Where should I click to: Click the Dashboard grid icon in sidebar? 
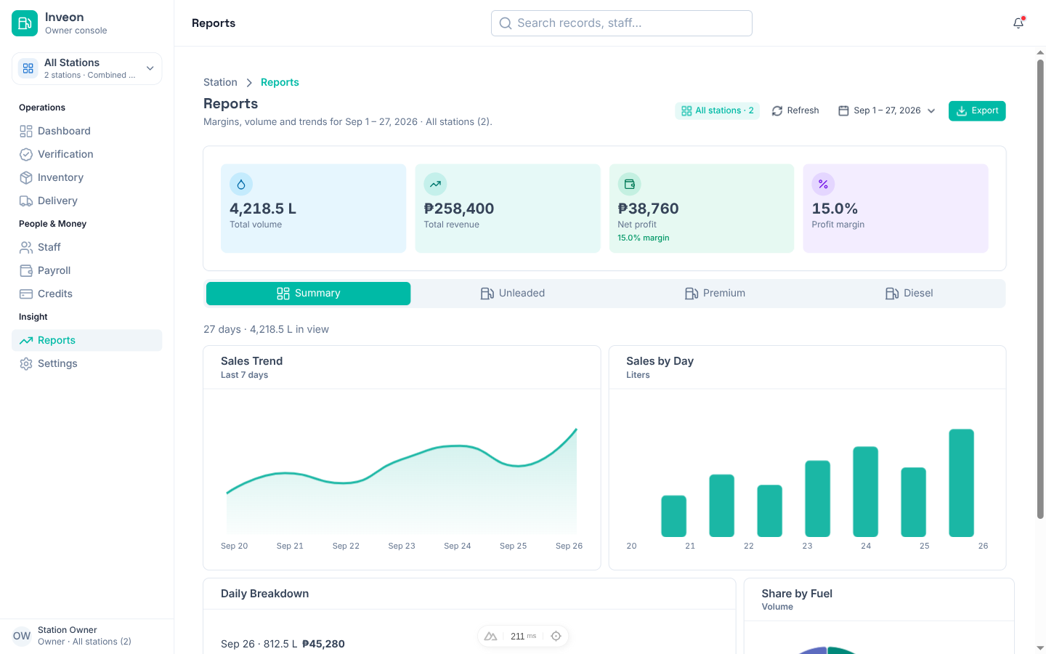[x=26, y=131]
